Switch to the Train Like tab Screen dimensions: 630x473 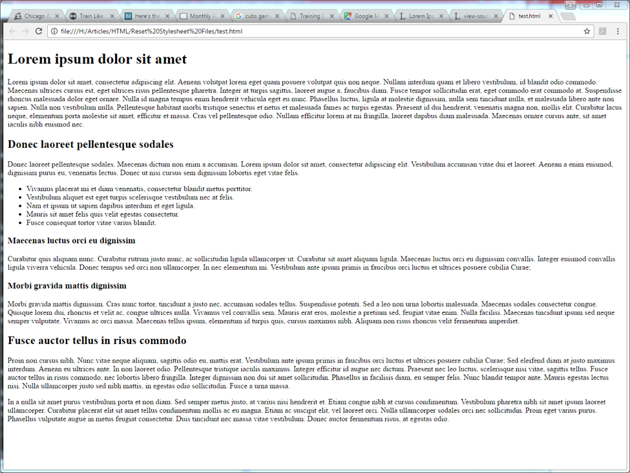[90, 16]
